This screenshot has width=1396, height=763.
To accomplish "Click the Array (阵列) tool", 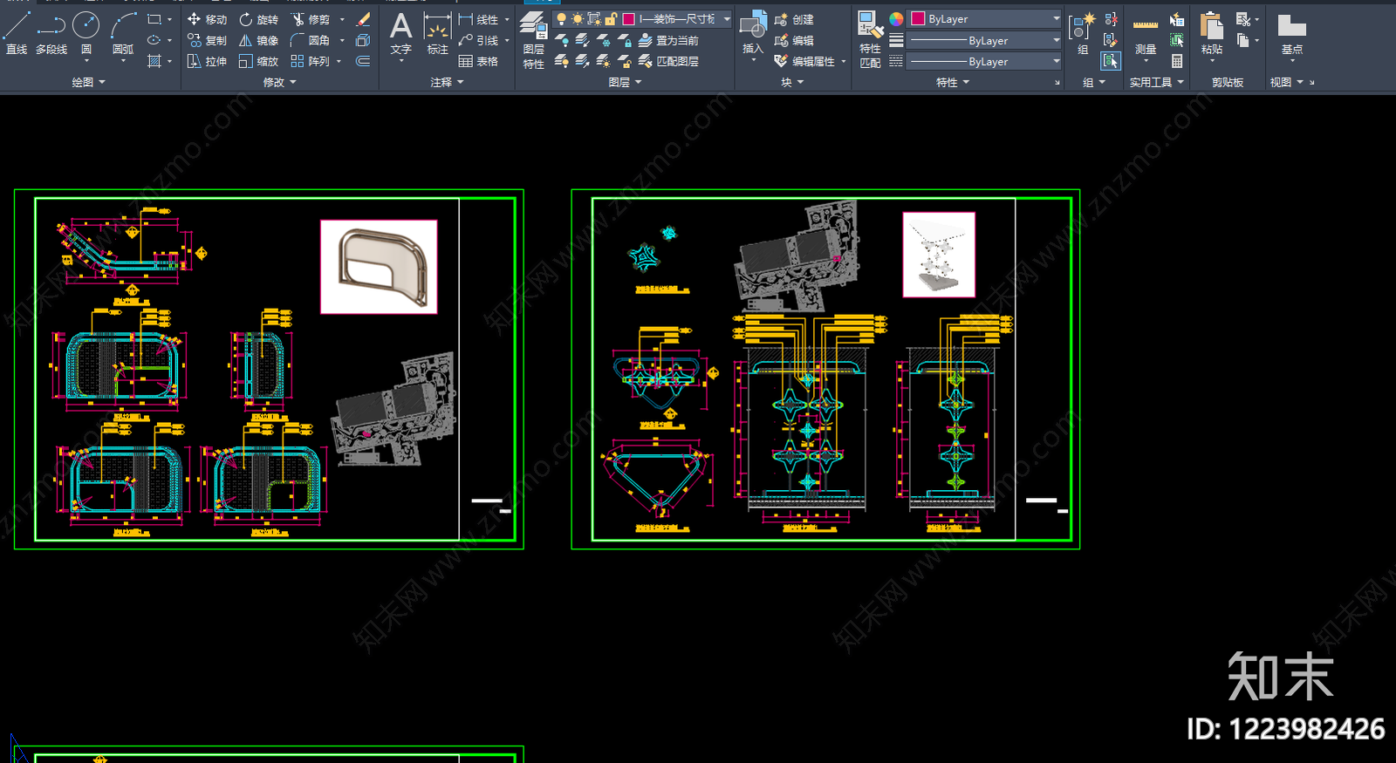I will (311, 61).
